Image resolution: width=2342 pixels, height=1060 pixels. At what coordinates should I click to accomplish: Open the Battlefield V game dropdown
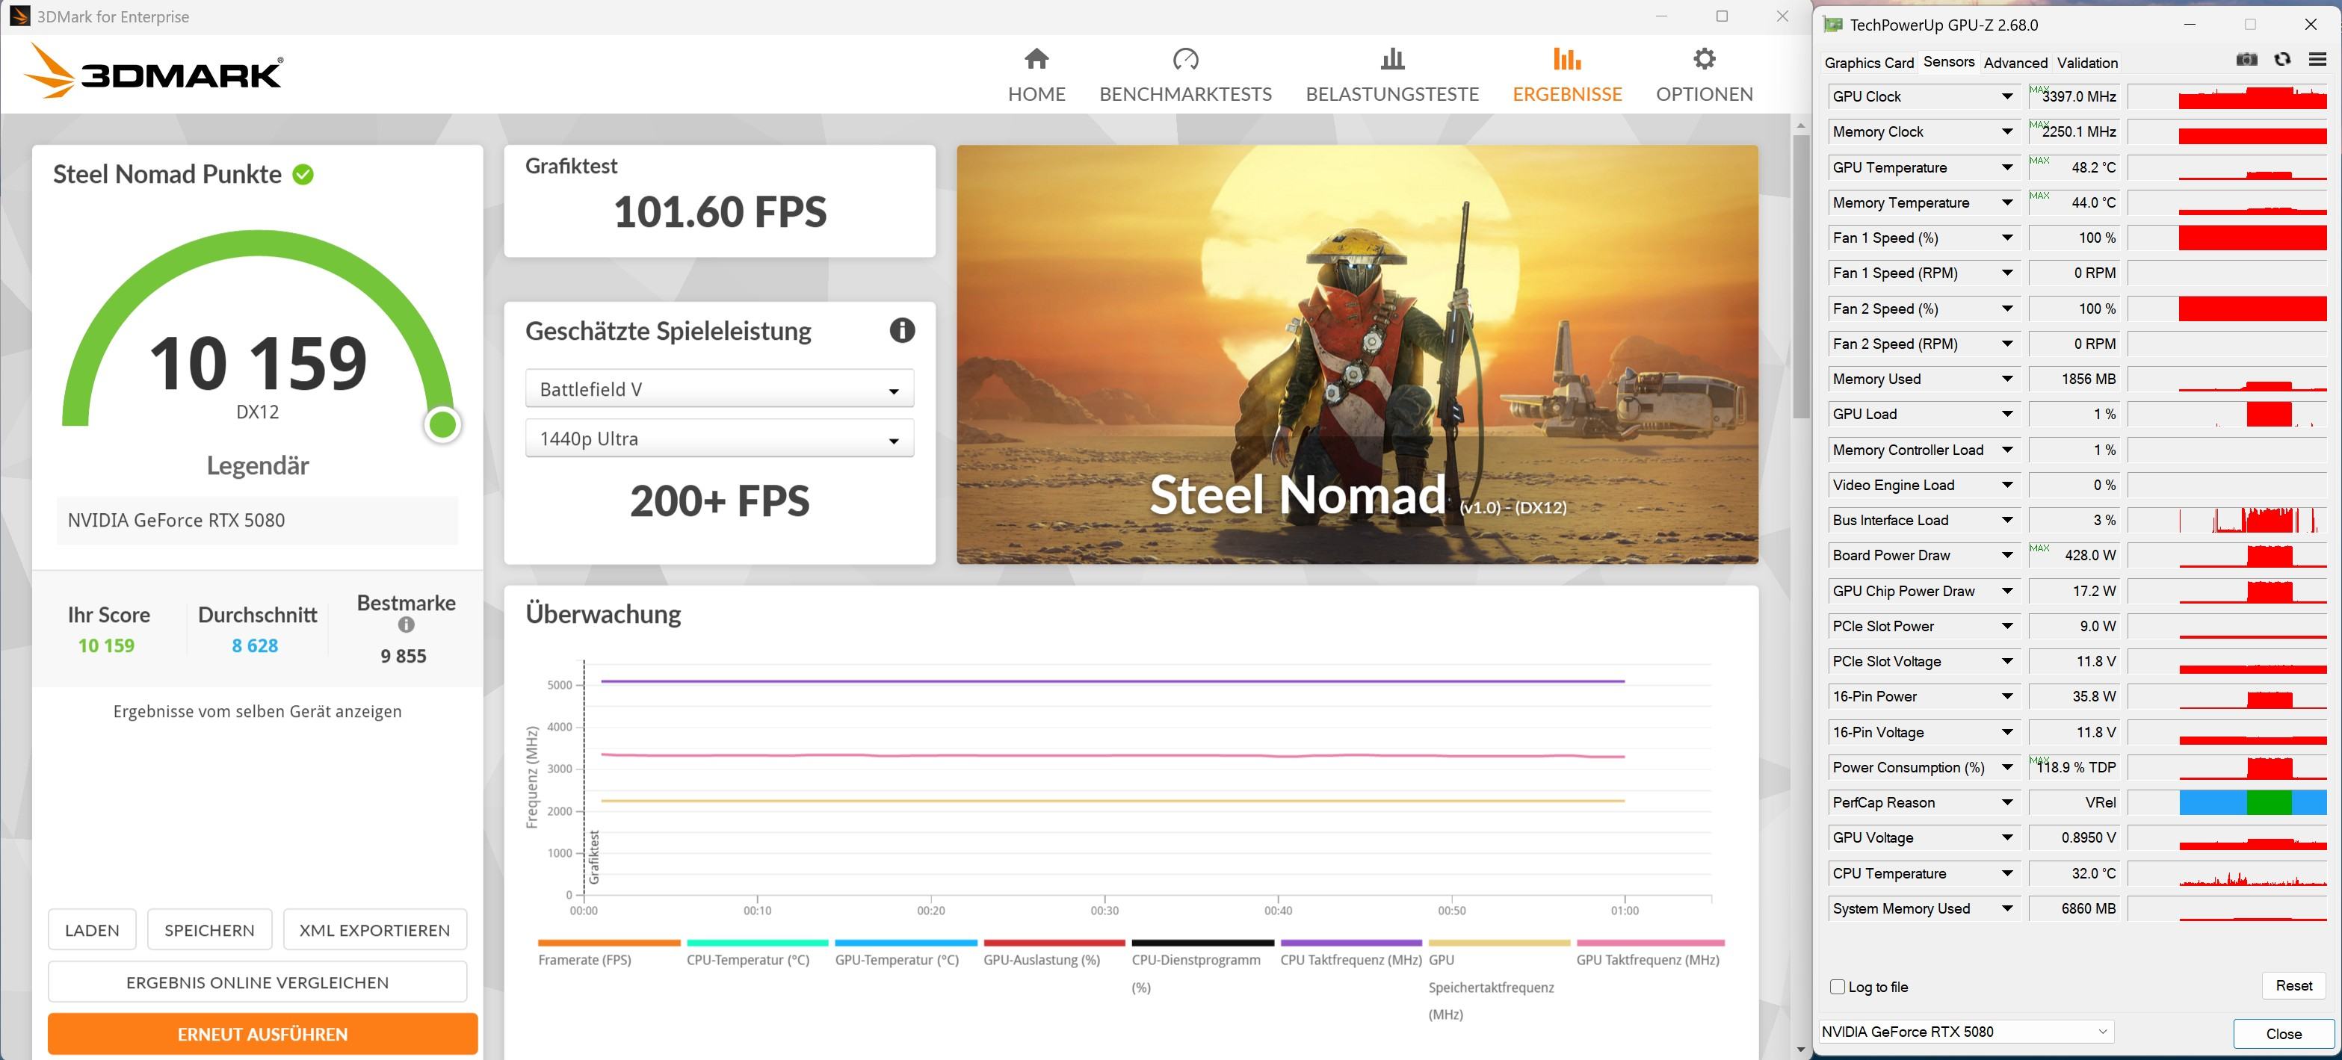(x=719, y=389)
